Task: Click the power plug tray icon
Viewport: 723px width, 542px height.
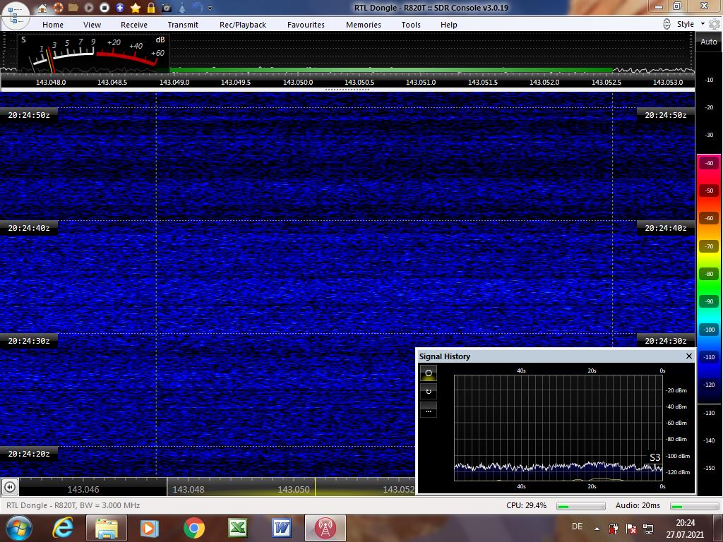Action: (614, 529)
